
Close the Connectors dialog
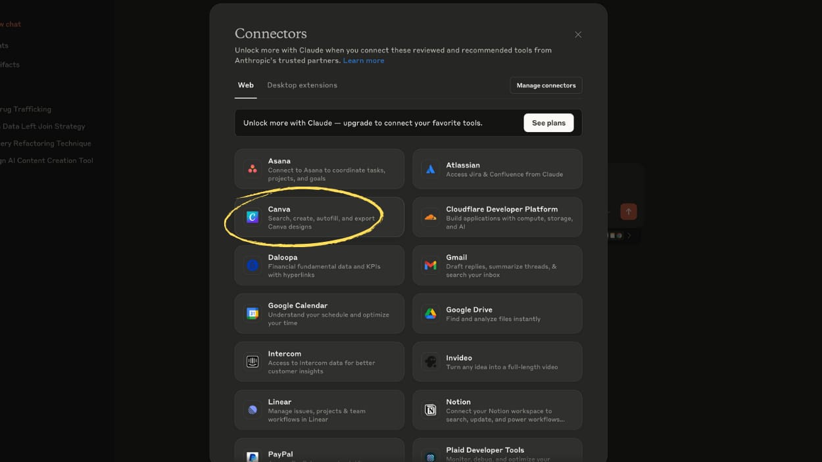578,35
